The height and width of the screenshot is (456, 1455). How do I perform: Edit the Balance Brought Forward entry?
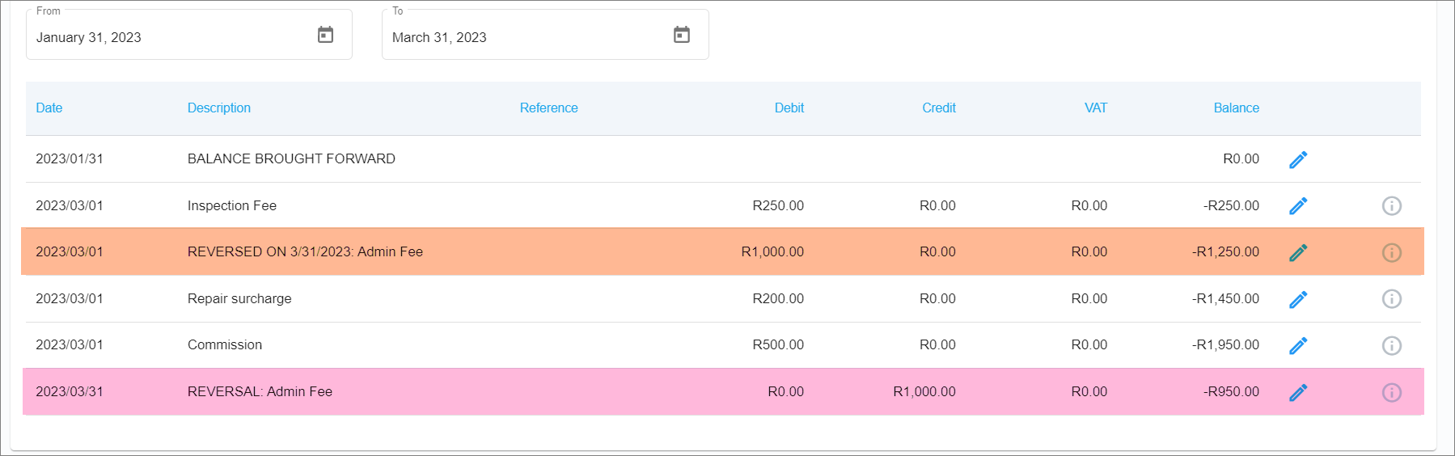(1297, 160)
